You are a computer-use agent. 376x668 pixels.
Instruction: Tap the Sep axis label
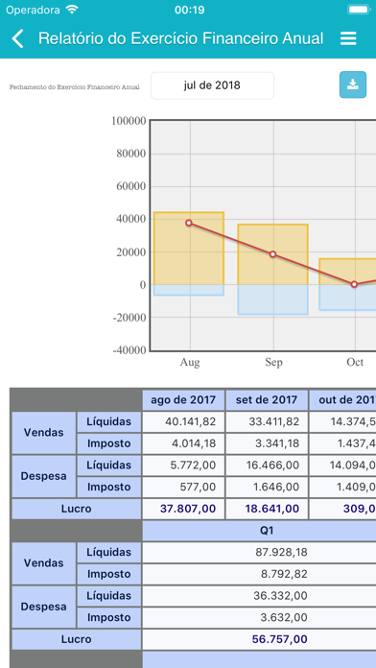273,363
